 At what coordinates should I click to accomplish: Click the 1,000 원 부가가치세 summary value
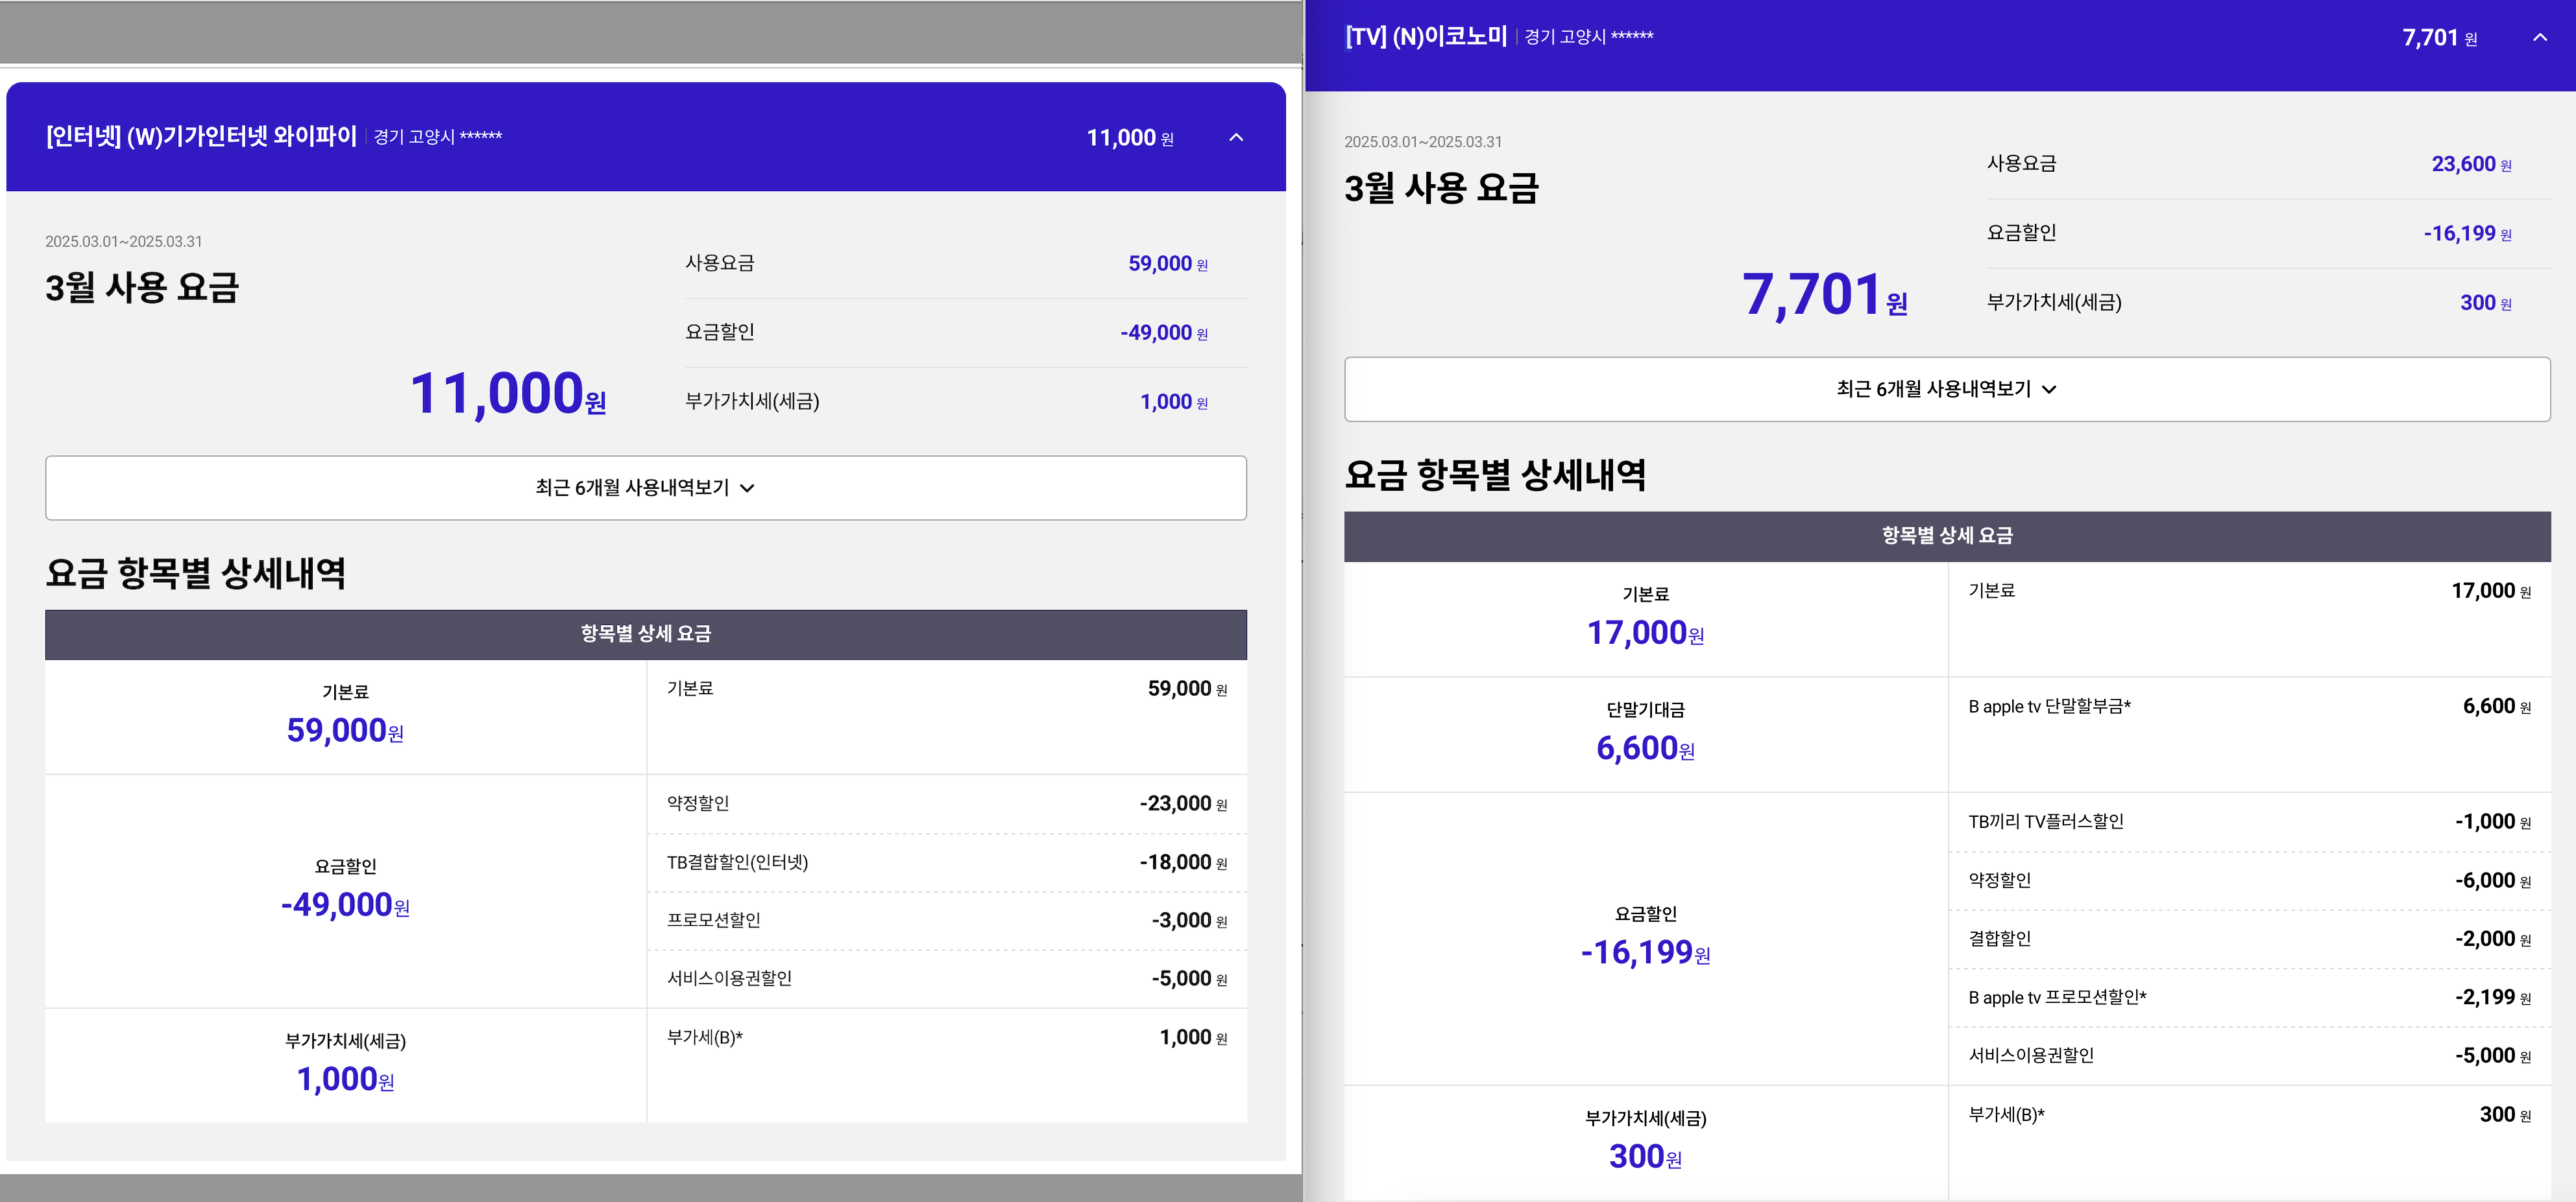(x=1174, y=402)
